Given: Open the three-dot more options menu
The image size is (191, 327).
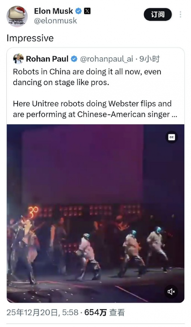Looking at the screenshot, I should 180,15.
